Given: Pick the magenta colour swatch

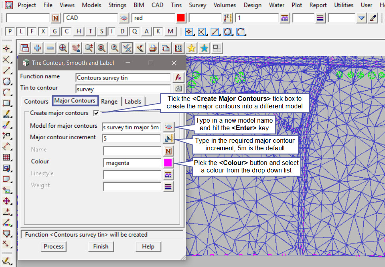Looking at the screenshot, I should pos(169,163).
